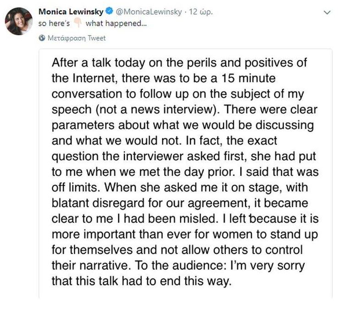Click the tweet text "what happened..."
Image resolution: width=352 pixels, height=309 pixels.
tap(116, 23)
